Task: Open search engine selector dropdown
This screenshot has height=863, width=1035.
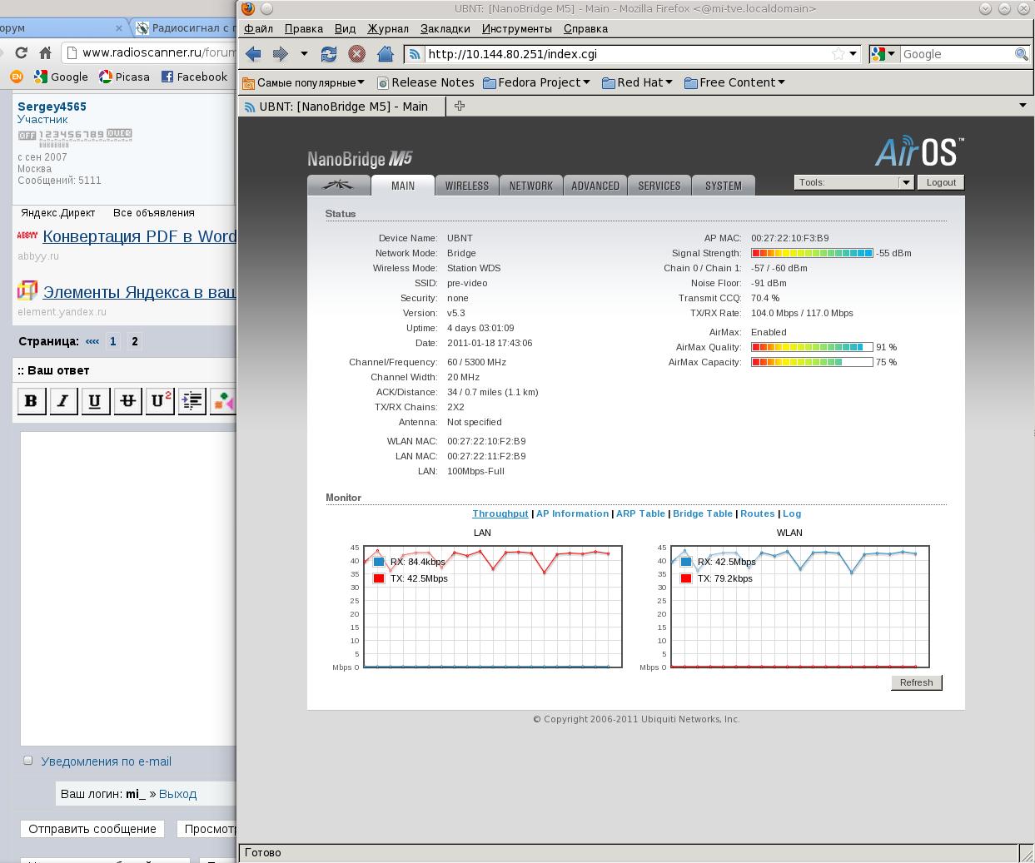Action: point(891,54)
